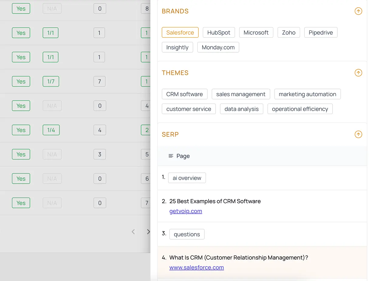Go to previous table page arrow
The width and height of the screenshot is (369, 281).
(133, 232)
